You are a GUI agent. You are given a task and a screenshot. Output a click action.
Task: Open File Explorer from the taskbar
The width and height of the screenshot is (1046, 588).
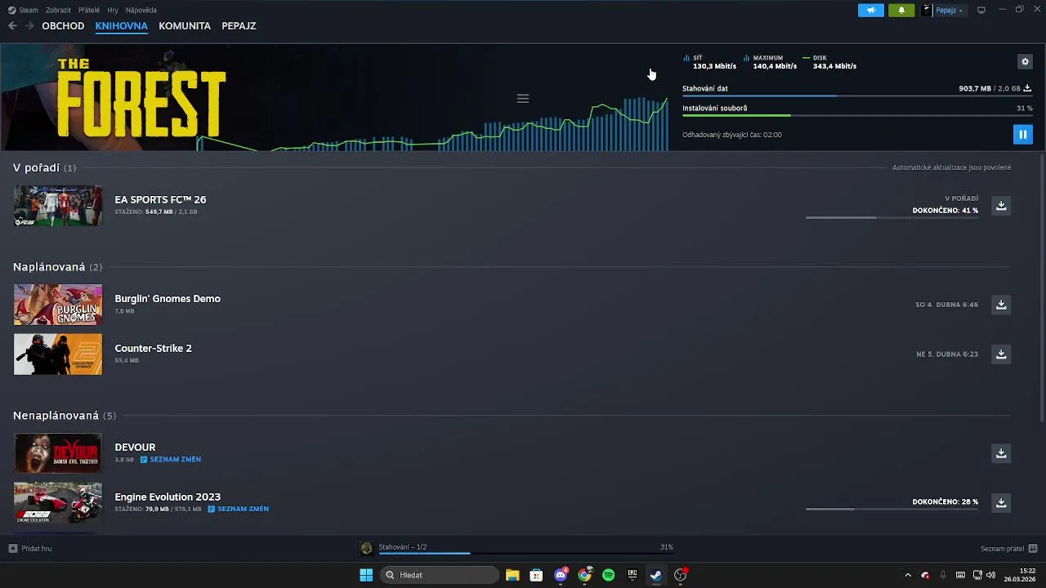click(512, 575)
